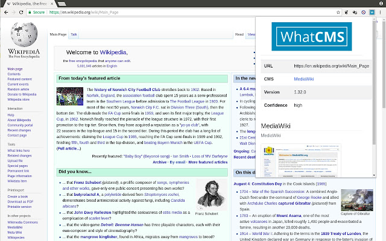Click the first extension icon after the star
The height and width of the screenshot is (241, 386).
pos(346,12)
